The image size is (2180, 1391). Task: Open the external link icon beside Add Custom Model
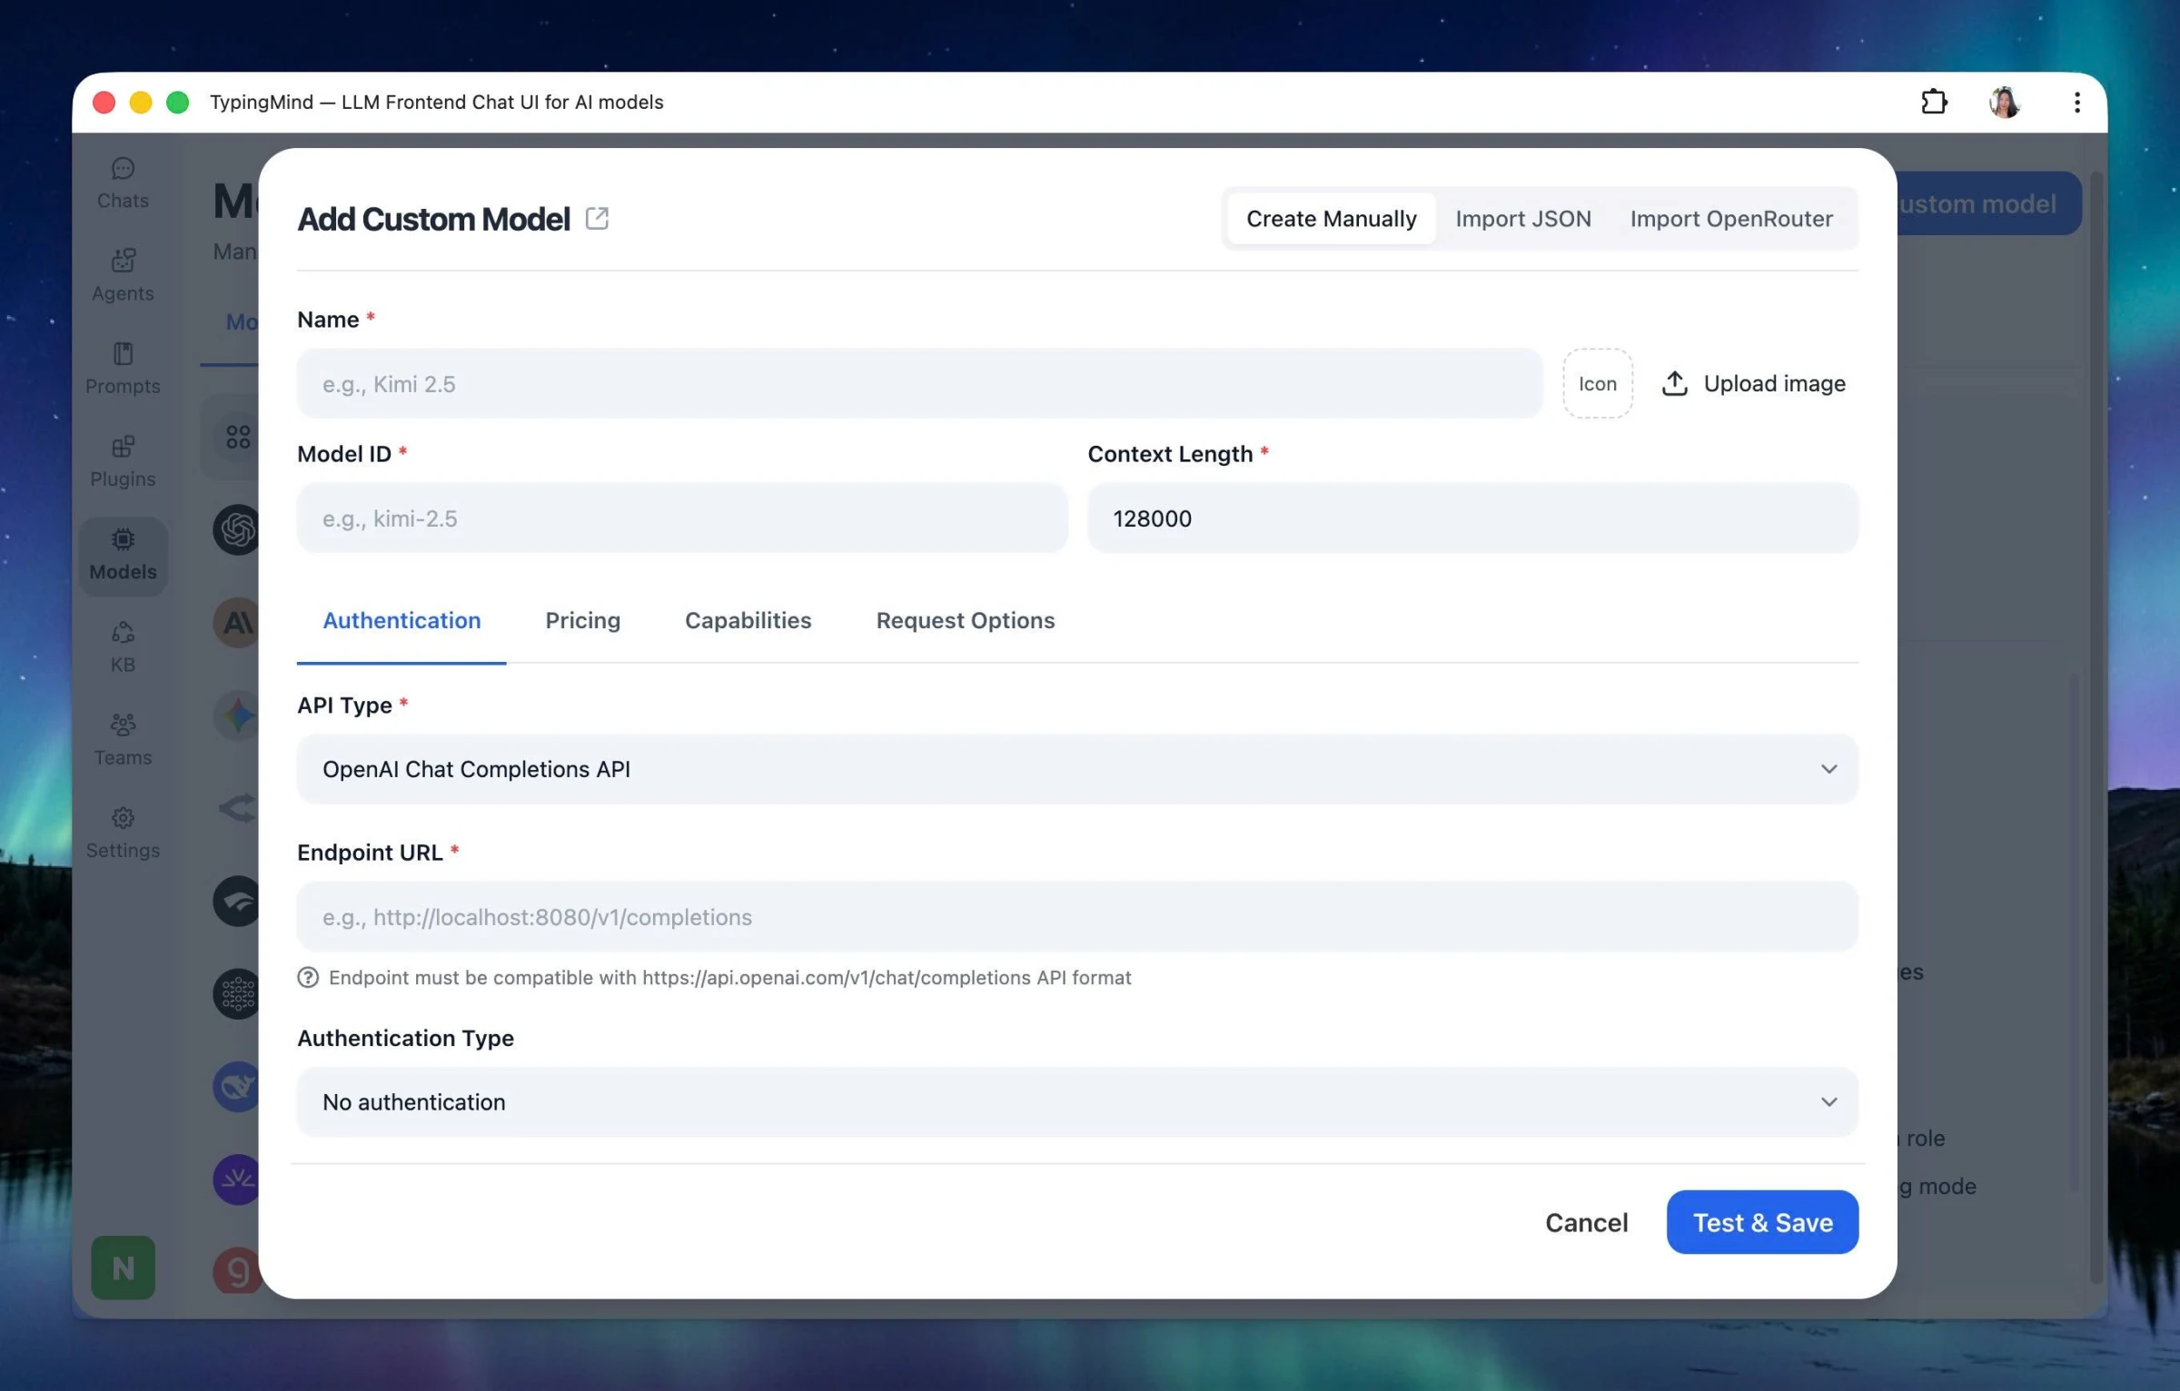(x=597, y=218)
